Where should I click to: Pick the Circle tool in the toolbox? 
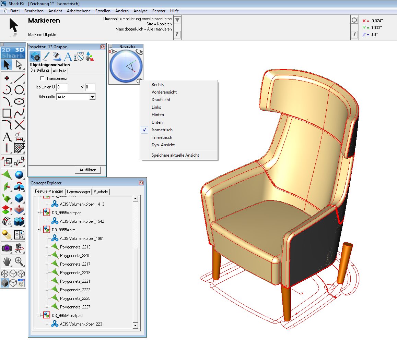point(19,90)
